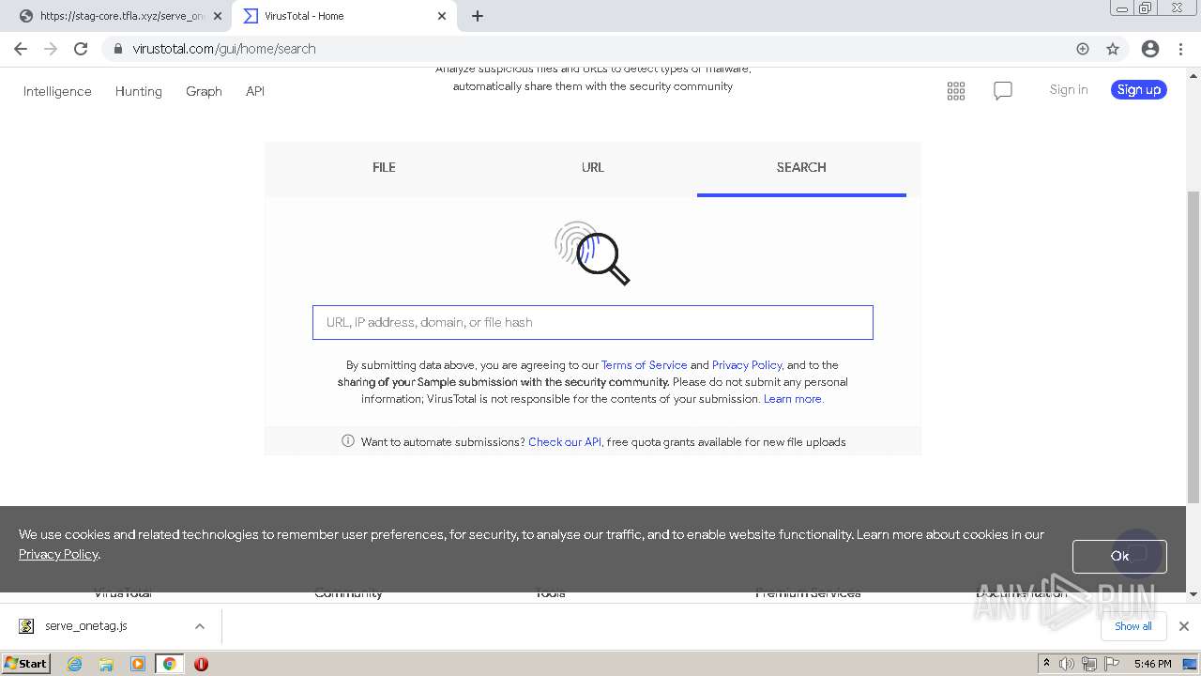1201x676 pixels.
Task: Open the volume speaker tray icon
Action: tap(1067, 664)
